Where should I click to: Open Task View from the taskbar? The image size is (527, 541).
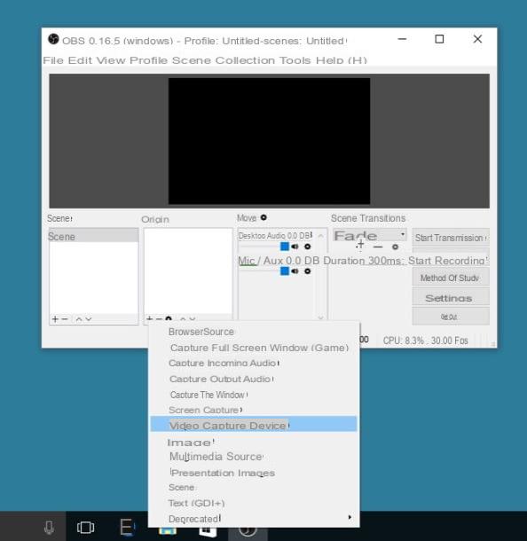click(85, 527)
